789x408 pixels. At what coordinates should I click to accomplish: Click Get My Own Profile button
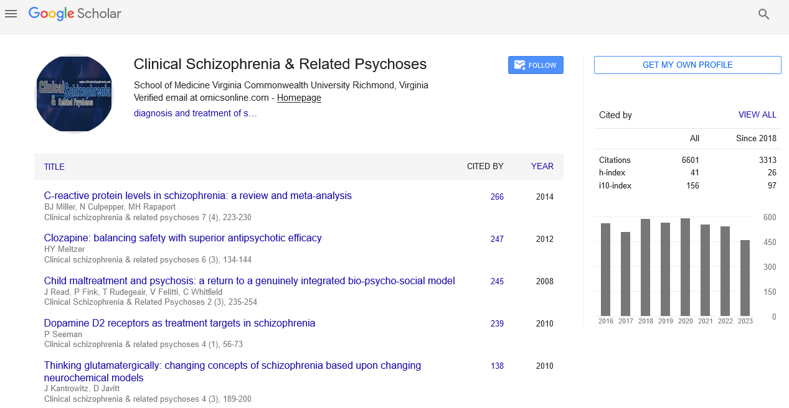687,65
